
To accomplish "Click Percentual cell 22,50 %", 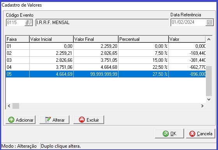I will click(144, 67).
